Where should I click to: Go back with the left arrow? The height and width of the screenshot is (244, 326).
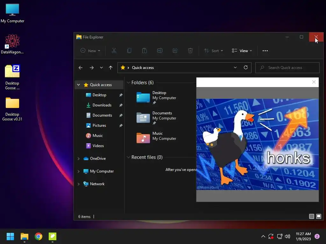click(81, 68)
